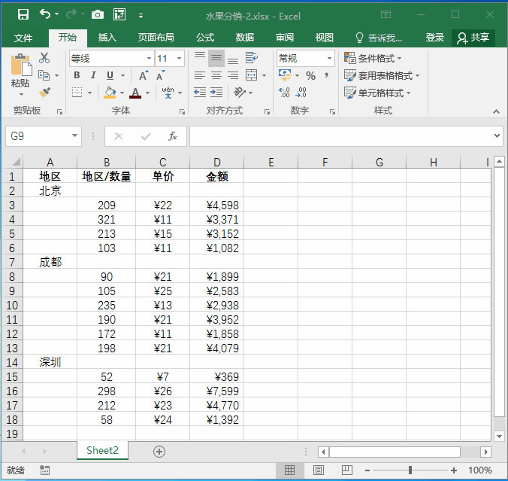Add a new sheet with plus icon
Image resolution: width=508 pixels, height=481 pixels.
pos(159,451)
